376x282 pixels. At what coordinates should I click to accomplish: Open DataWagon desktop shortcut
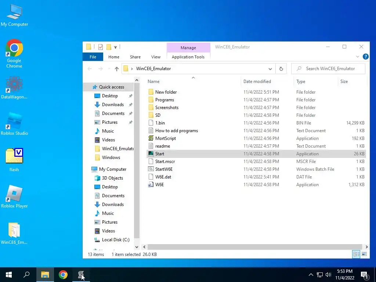(14, 88)
